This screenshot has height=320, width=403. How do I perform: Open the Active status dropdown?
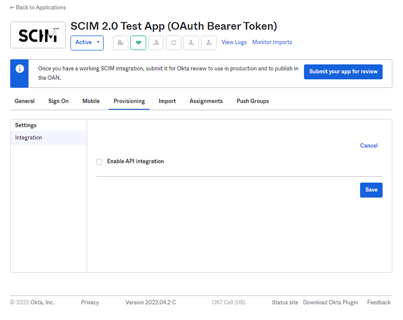(x=87, y=43)
